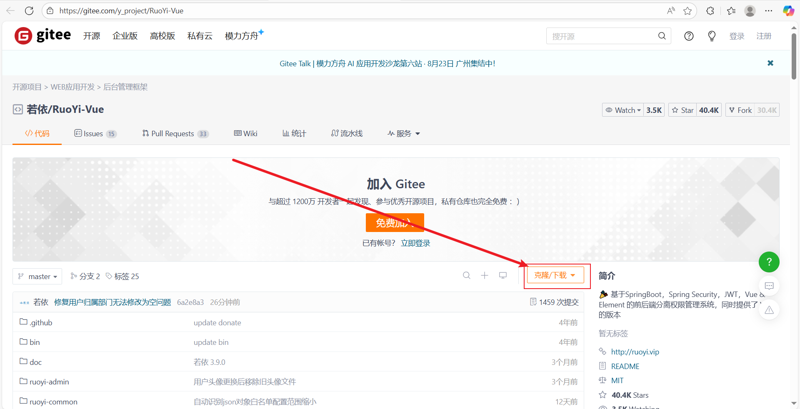
Task: Click 高校版 in top navigation
Action: [162, 36]
